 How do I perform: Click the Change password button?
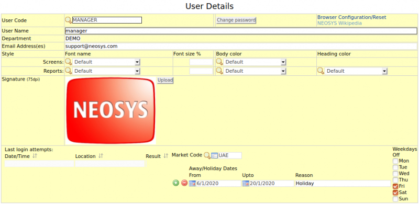tap(236, 20)
